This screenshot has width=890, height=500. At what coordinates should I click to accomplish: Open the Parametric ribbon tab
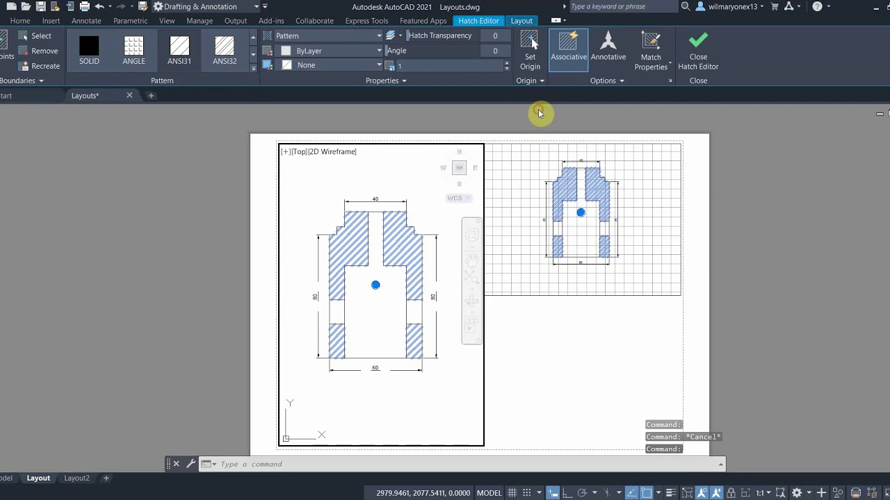(x=130, y=21)
